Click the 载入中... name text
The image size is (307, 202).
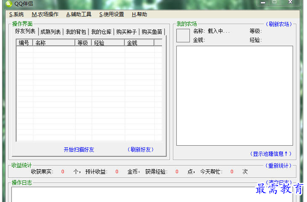pyautogui.click(x=219, y=31)
